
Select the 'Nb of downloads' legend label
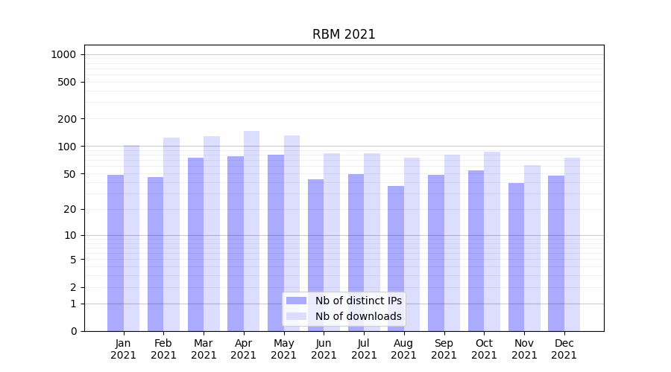(x=358, y=316)
